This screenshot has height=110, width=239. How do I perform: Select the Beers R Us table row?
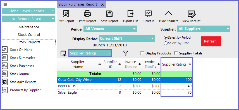[125, 86]
